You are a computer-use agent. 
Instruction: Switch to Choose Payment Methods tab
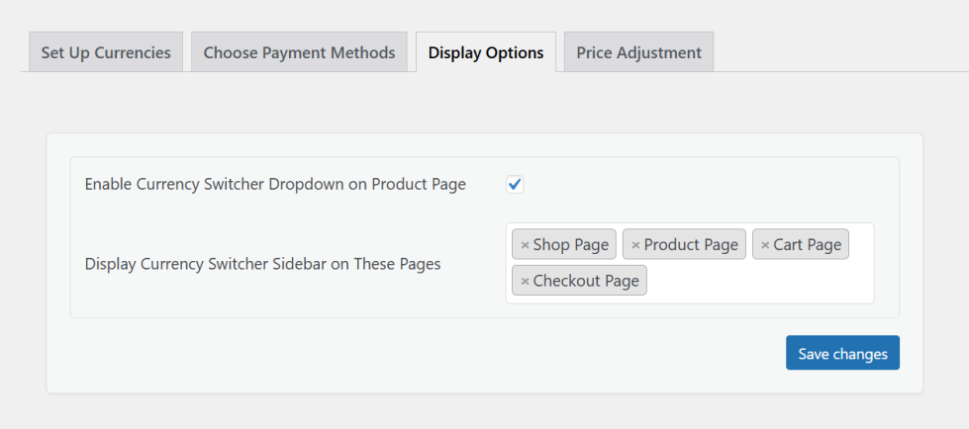(x=299, y=52)
